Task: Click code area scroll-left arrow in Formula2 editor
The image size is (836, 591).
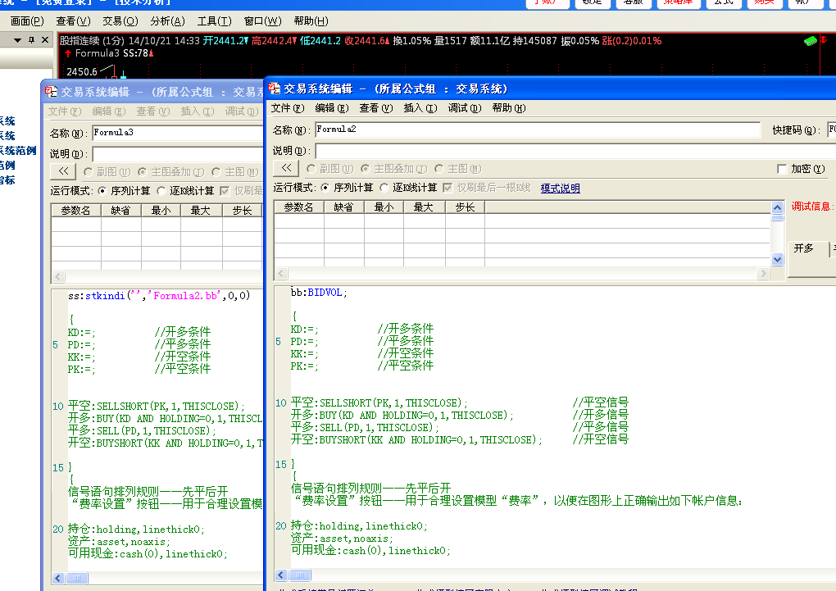Action: [x=281, y=575]
